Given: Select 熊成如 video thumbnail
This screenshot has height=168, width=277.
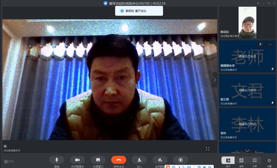Looking at the screenshot, I should point(247,23).
